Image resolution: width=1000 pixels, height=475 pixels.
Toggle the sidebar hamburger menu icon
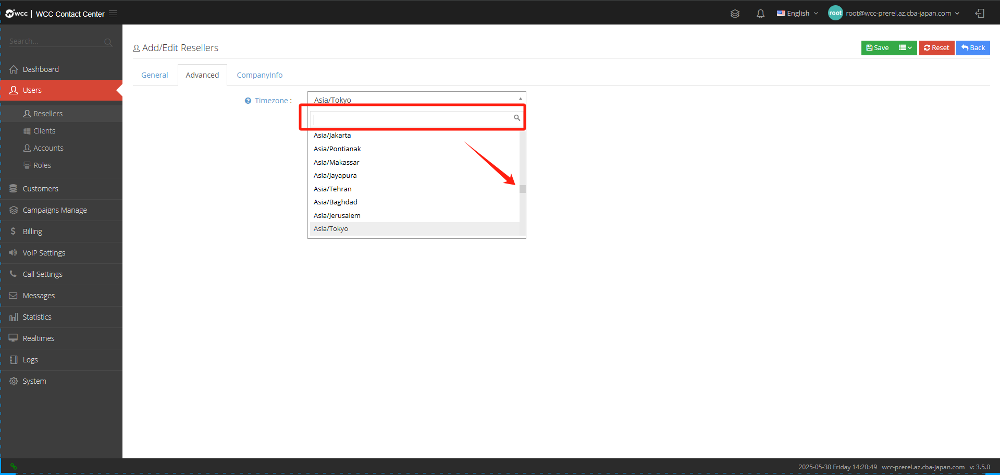point(113,14)
